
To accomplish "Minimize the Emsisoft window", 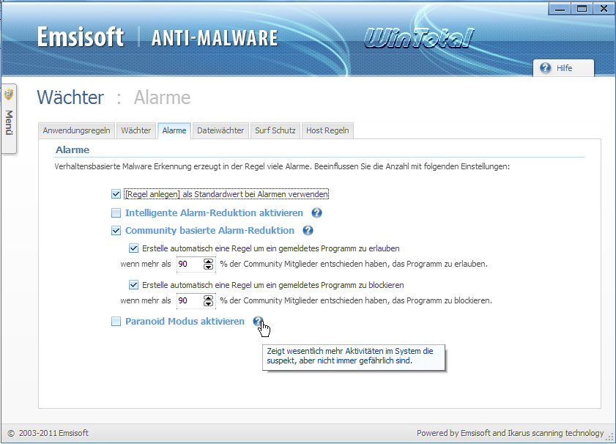I will [x=560, y=9].
